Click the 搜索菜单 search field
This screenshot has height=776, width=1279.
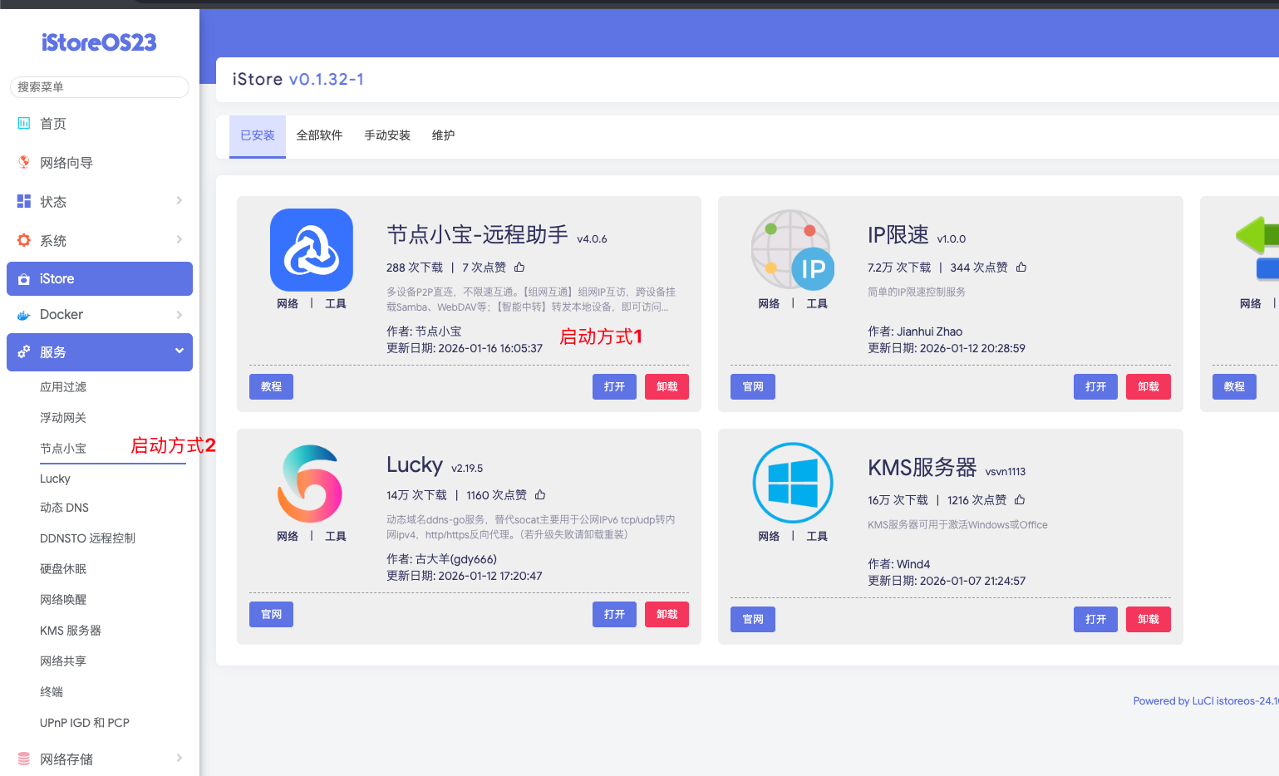pos(100,87)
